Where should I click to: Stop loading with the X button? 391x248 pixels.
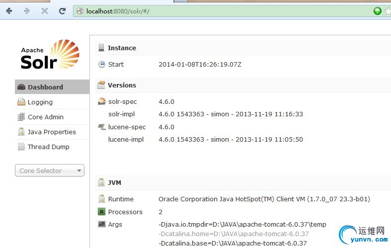pos(45,11)
